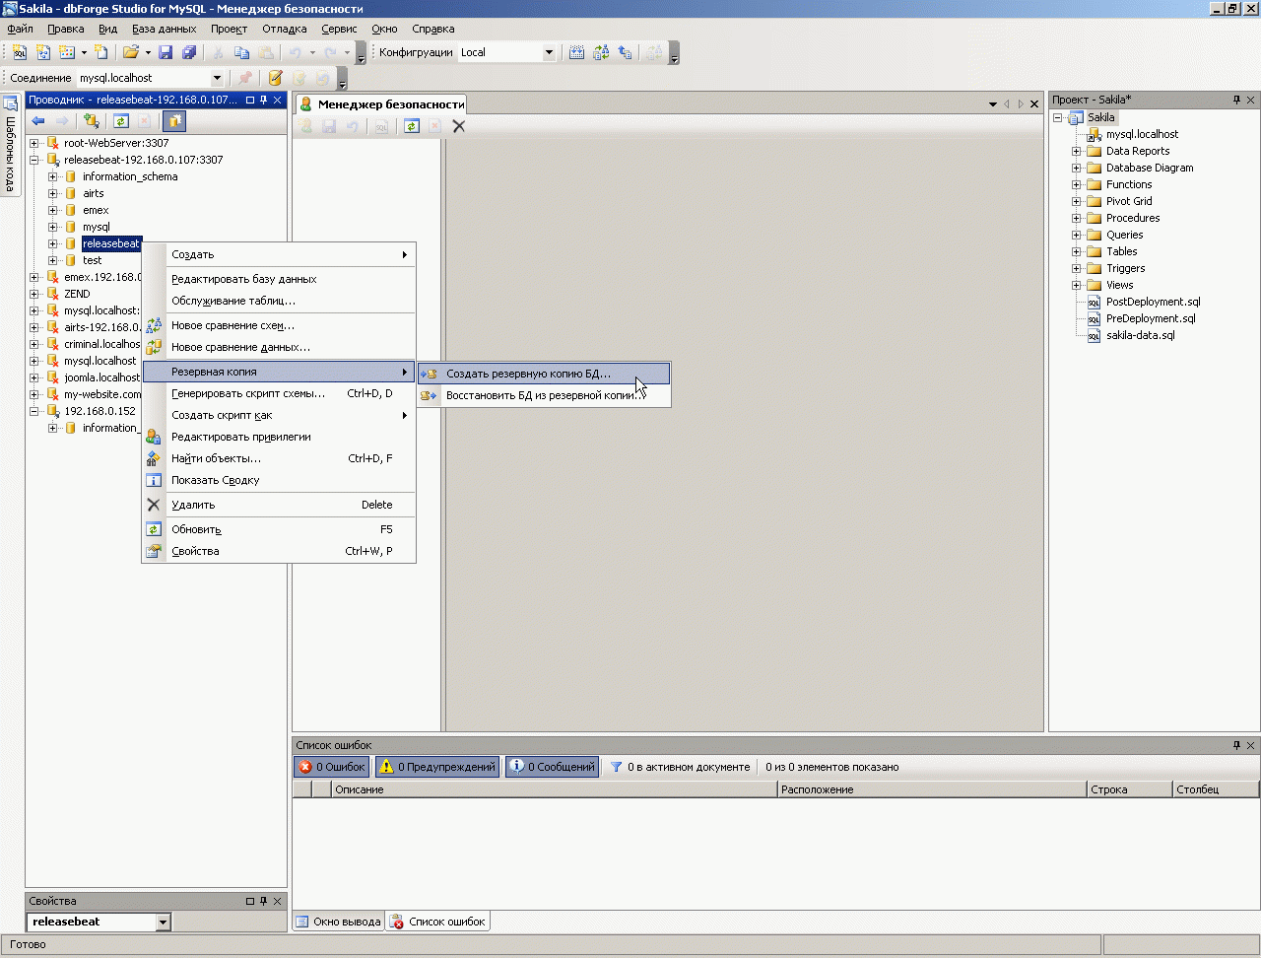1261x958 pixels.
Task: Switch to the Список ошибок bottom tab
Action: click(438, 922)
